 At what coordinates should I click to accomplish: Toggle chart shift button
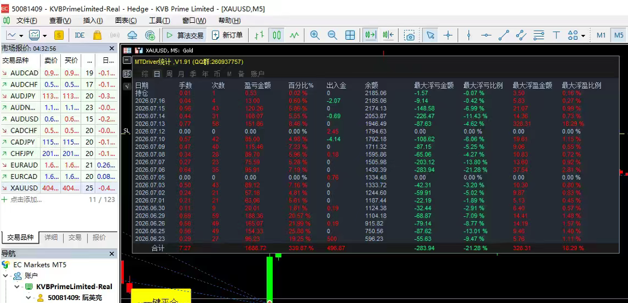point(388,36)
